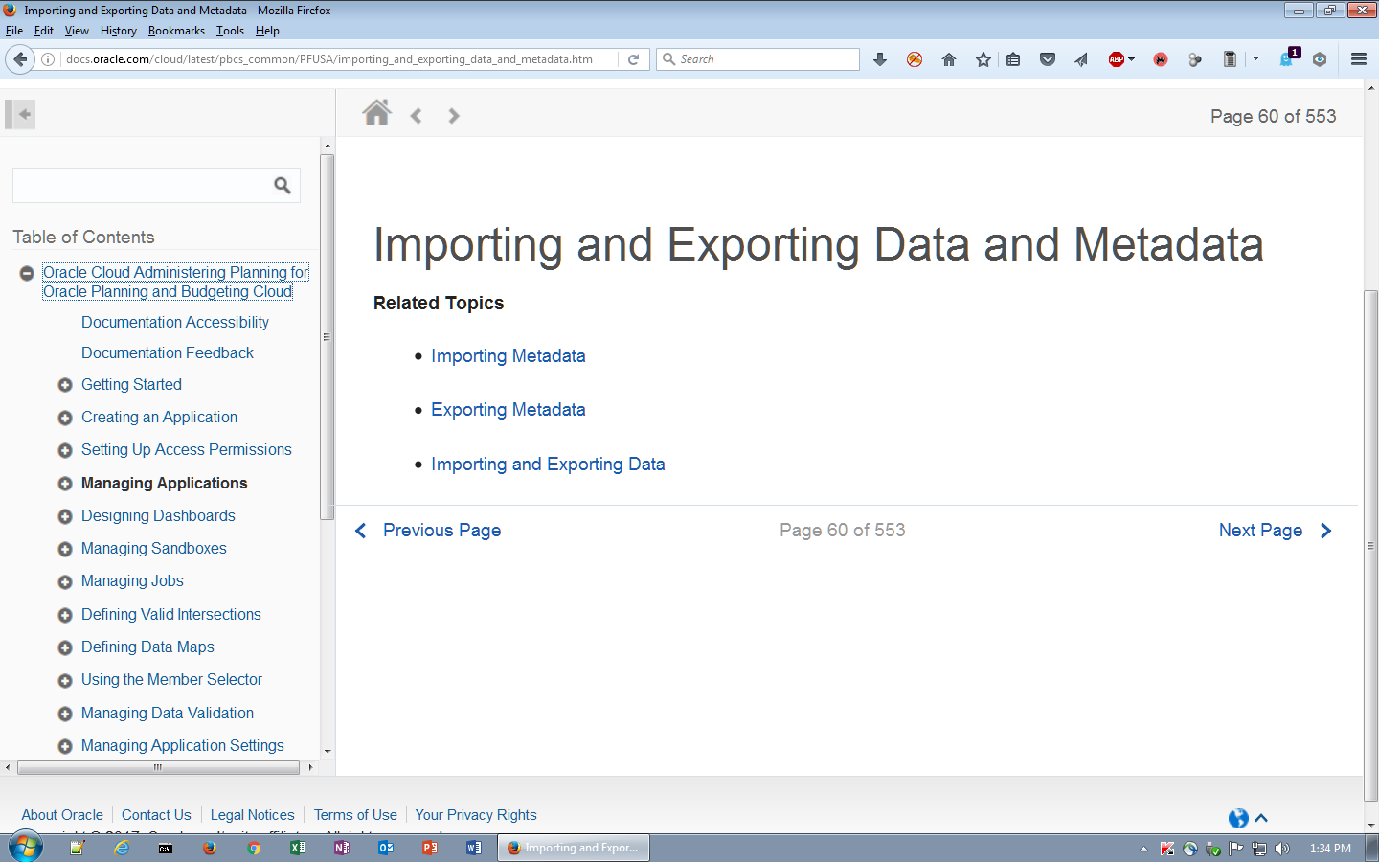
Task: Open the ABP dropdown arrow
Action: click(x=1132, y=59)
